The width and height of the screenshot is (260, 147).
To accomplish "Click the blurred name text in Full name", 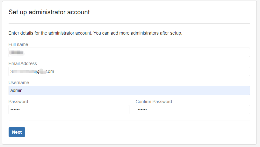I will point(17,52).
